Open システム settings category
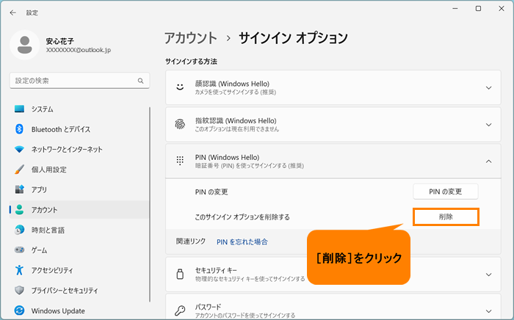This screenshot has width=514, height=320. (x=79, y=109)
